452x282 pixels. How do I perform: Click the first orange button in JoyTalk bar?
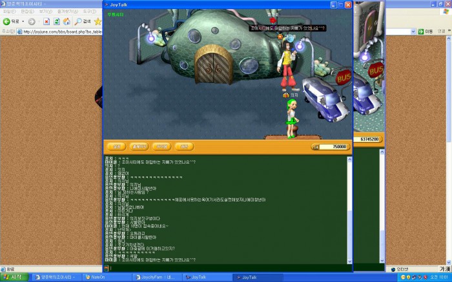pyautogui.click(x=116, y=146)
